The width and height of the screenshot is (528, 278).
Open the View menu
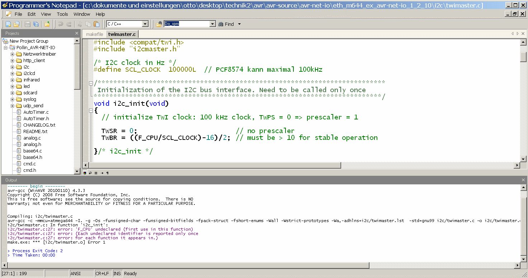pos(46,14)
